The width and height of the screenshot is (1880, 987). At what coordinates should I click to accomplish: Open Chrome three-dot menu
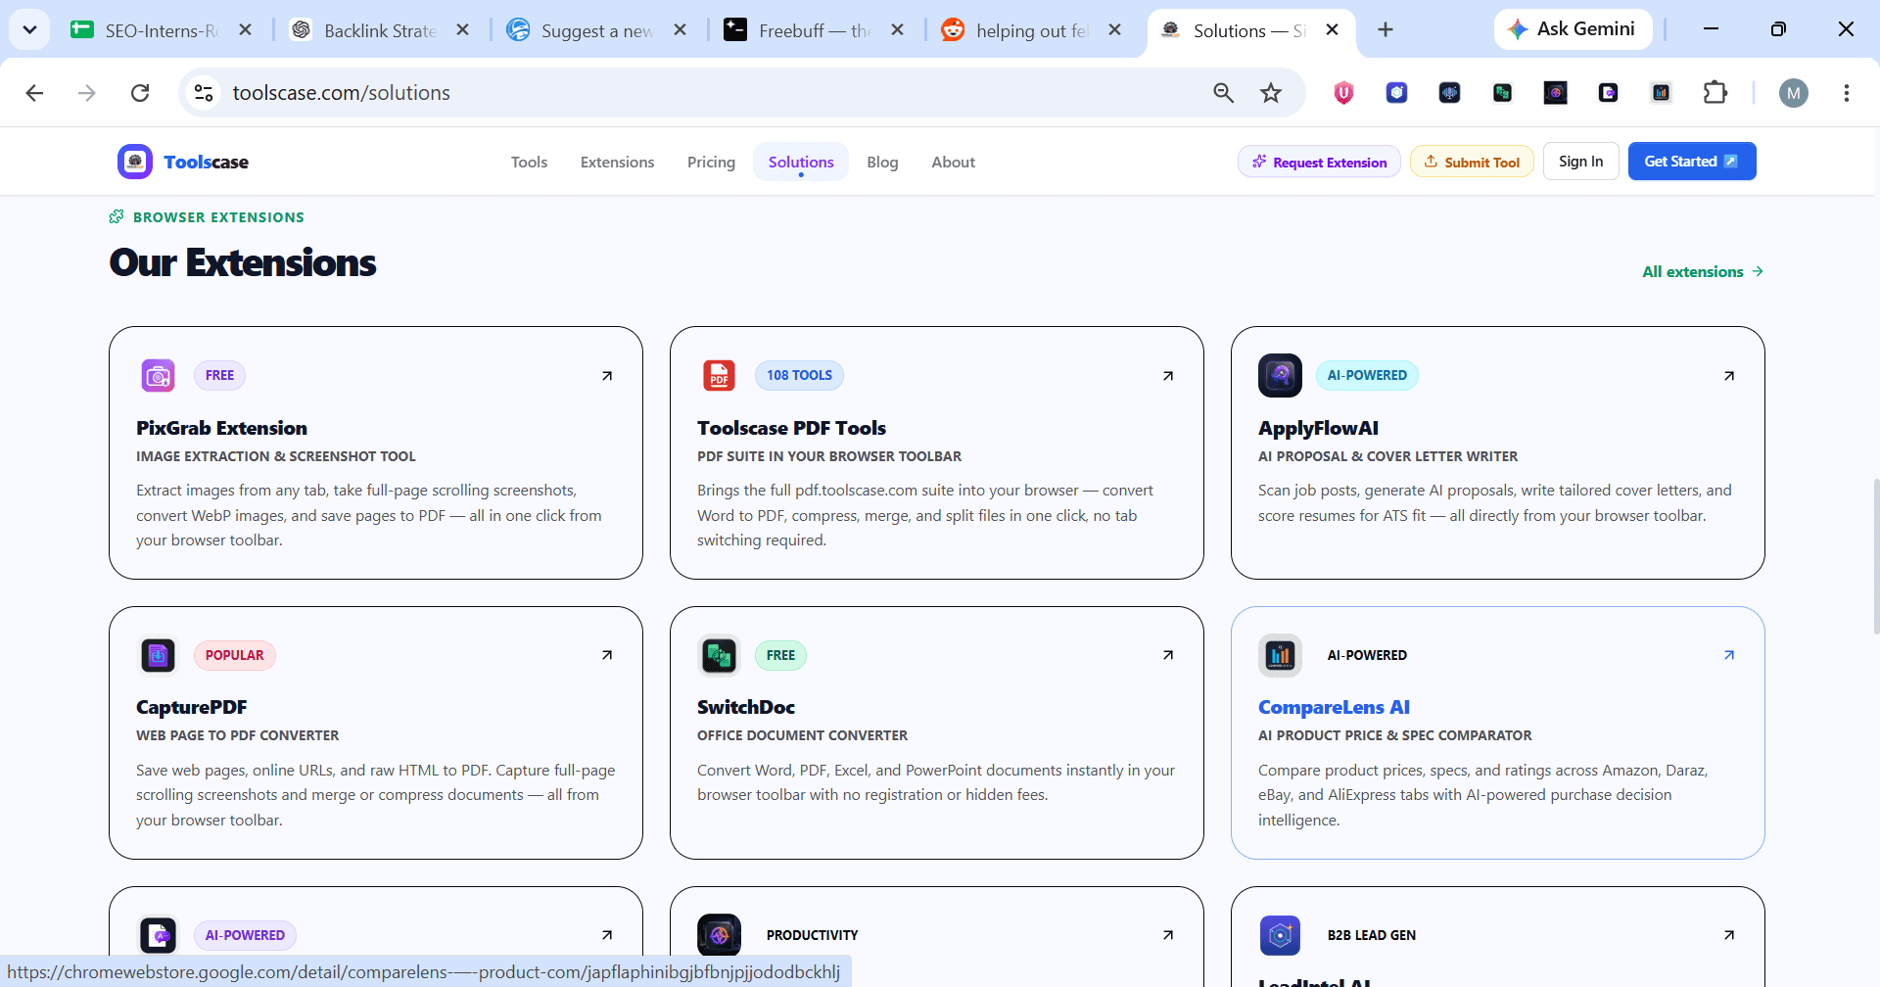tap(1846, 93)
